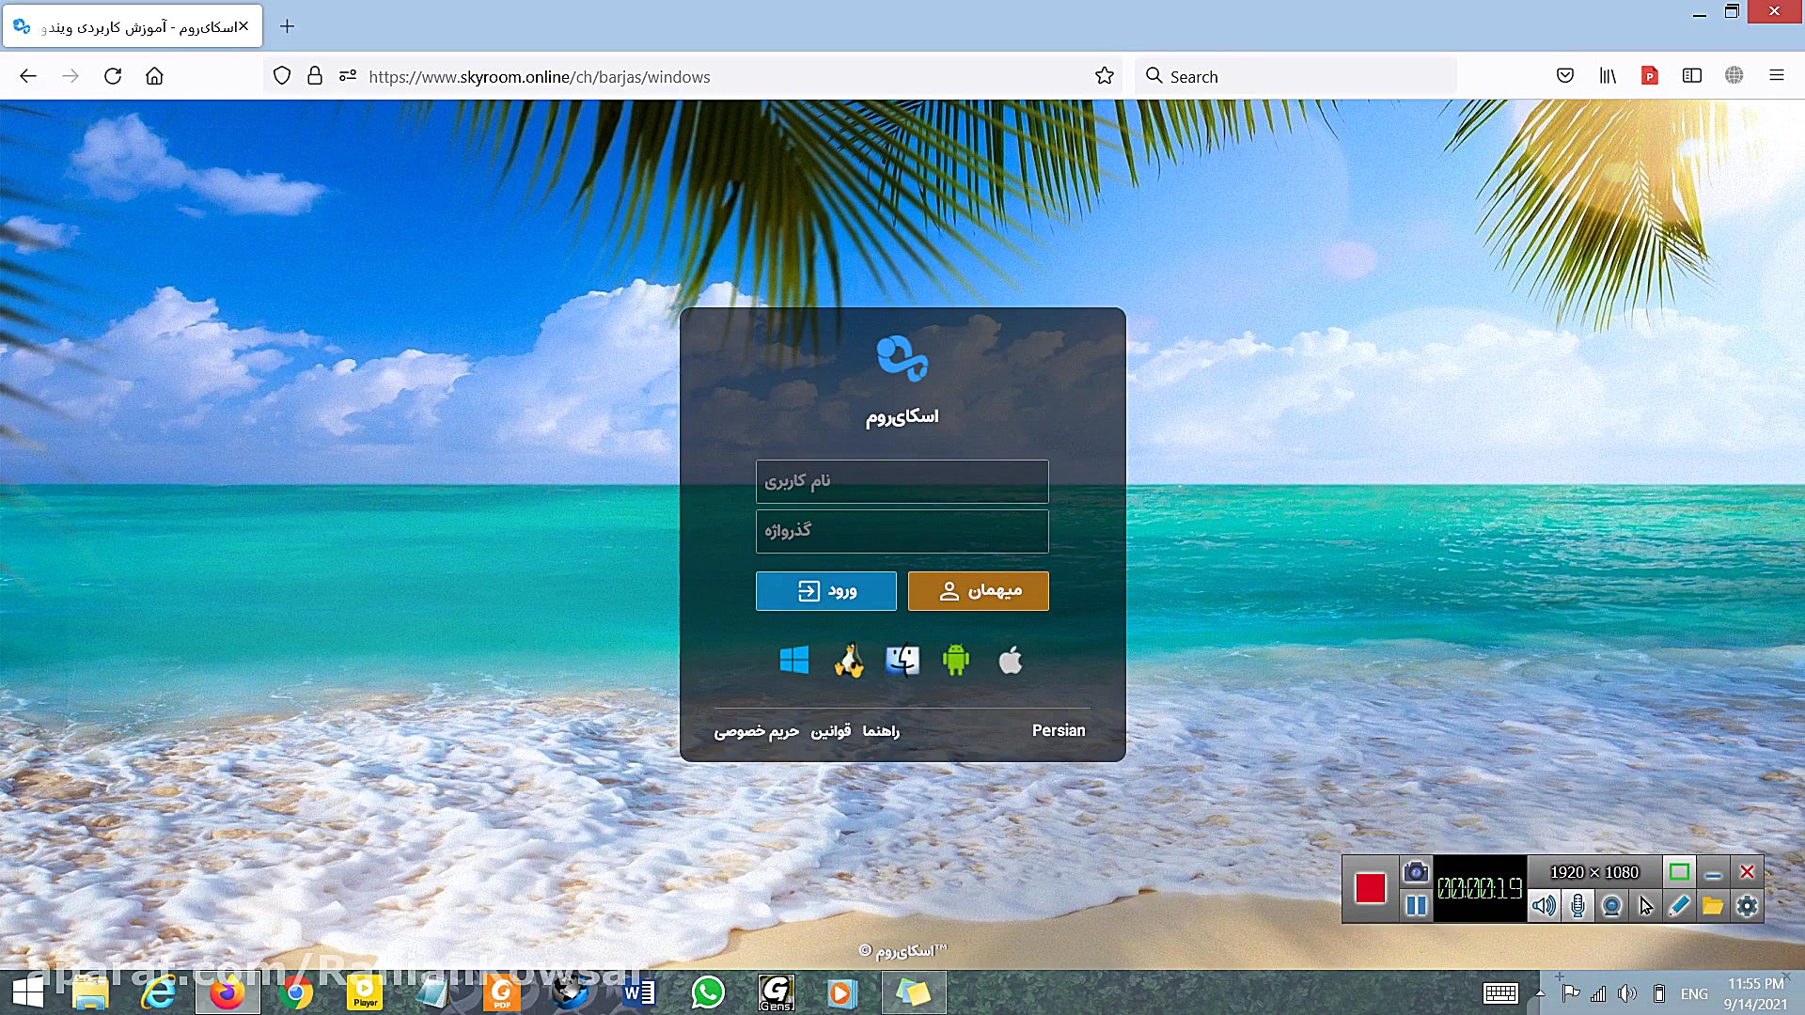Viewport: 1805px width, 1015px height.
Task: Open recorder output folder icon
Action: click(1712, 906)
